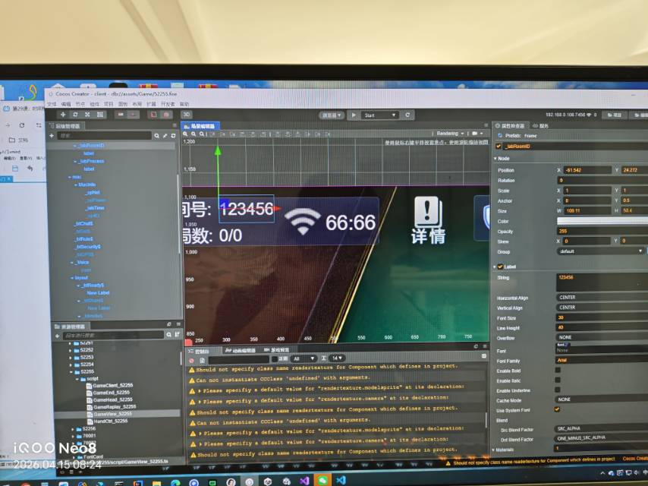Open the Horizontal Align dropdown
Image resolution: width=648 pixels, height=486 pixels.
tap(599, 298)
